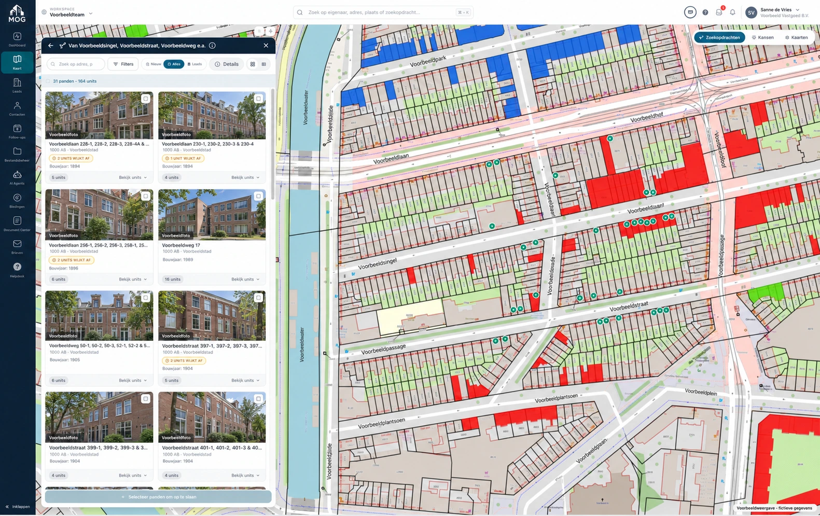Expand Bekijk units for Voorbeeldstraat 397-1
The width and height of the screenshot is (820, 516).
245,380
